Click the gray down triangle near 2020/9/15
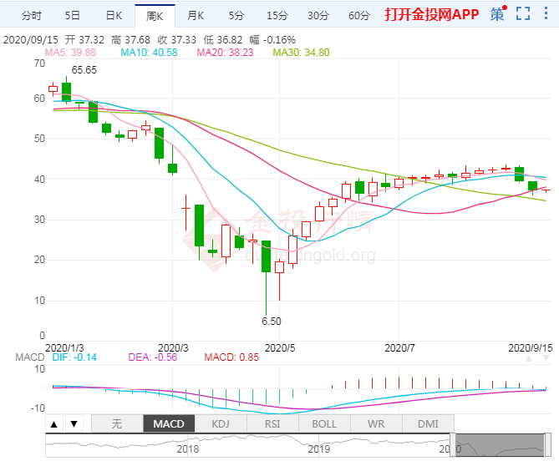559x461 pixels. coord(546,358)
